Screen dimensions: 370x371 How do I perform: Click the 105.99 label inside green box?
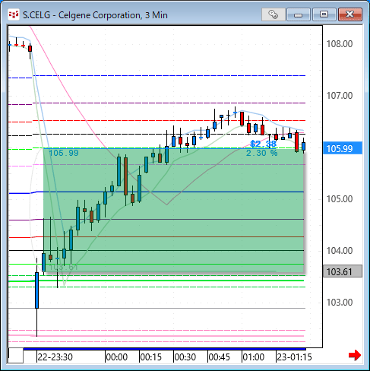coord(64,153)
